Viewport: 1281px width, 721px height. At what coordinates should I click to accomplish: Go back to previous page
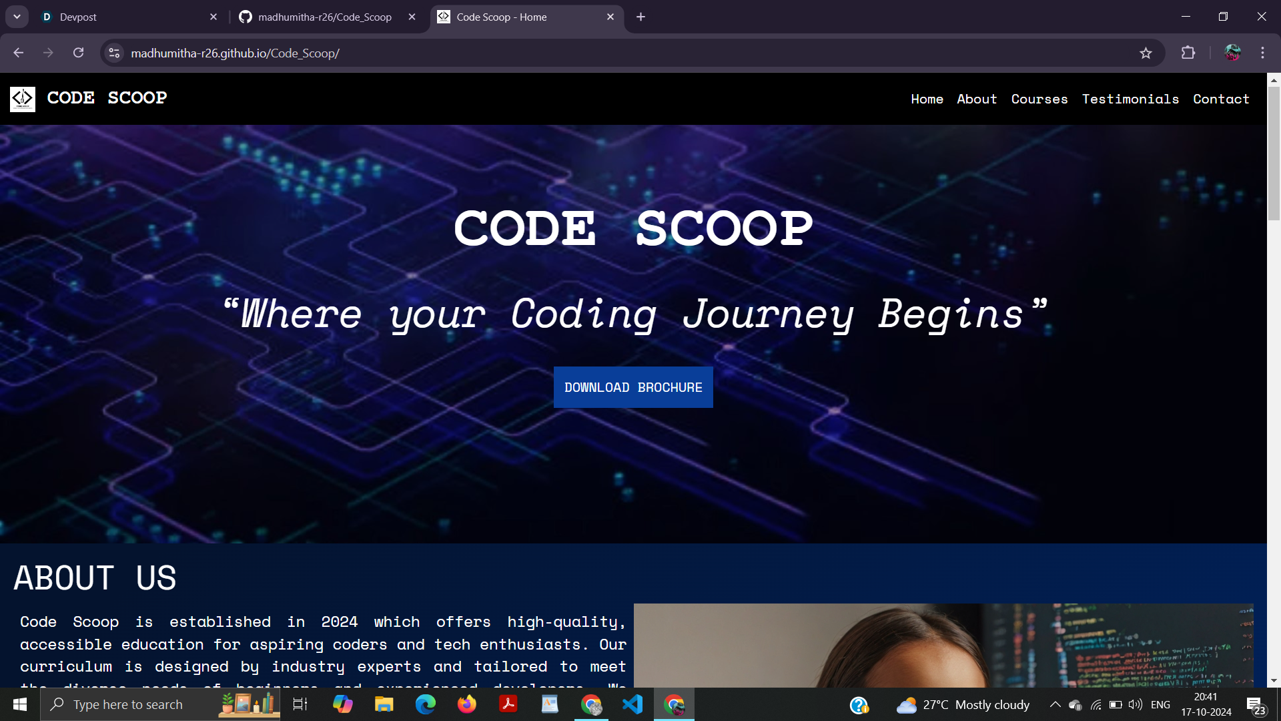click(19, 53)
